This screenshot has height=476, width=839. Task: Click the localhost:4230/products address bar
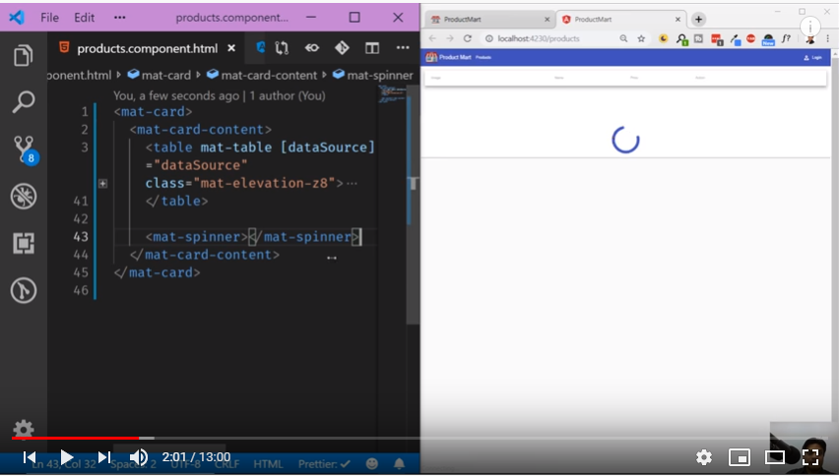point(540,38)
